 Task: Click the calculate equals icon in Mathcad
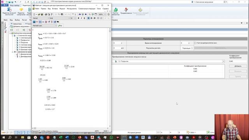(86, 14)
